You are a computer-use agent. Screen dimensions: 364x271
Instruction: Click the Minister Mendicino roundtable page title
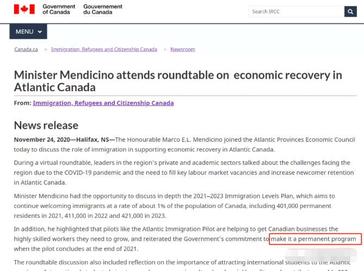coord(178,81)
